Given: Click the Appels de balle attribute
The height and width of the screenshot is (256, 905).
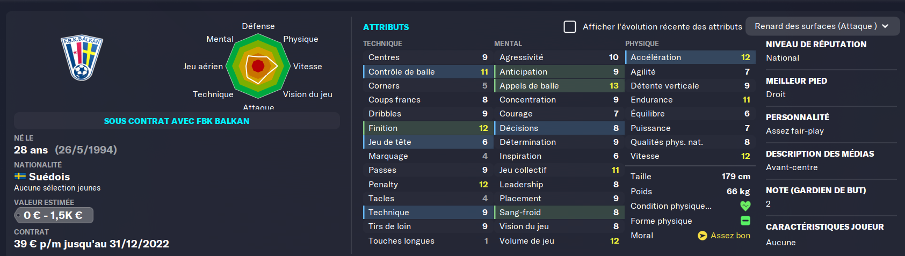Looking at the screenshot, I should pos(559,86).
